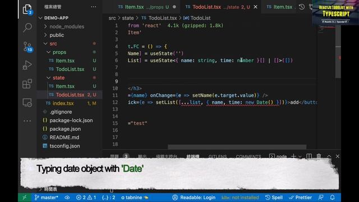
Task: Open the Search view in activity bar
Action: 27,27
